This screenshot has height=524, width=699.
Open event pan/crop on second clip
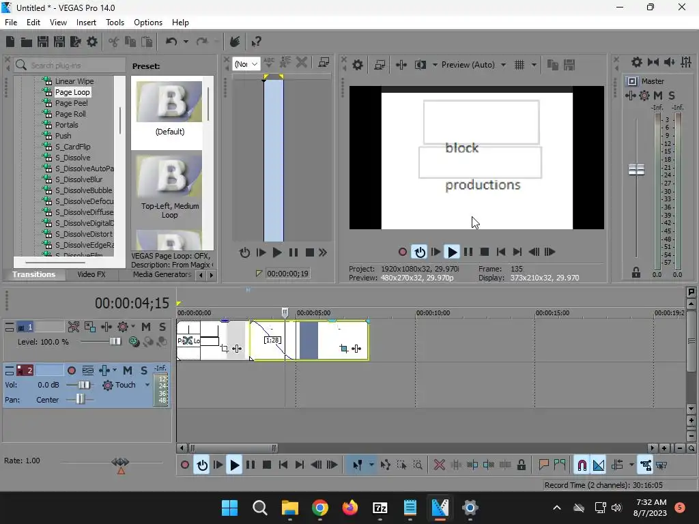pyautogui.click(x=344, y=349)
